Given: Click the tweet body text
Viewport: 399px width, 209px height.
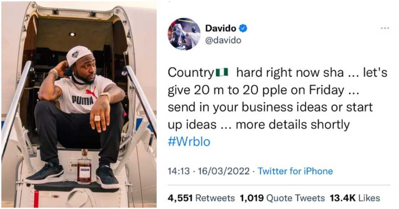Looking at the screenshot, I should click(278, 107).
